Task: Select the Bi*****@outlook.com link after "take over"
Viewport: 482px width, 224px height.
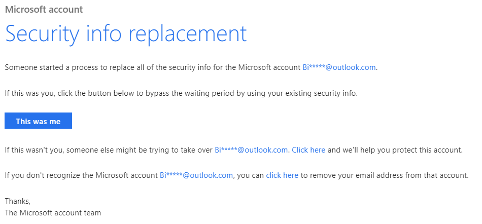Action: coord(251,150)
